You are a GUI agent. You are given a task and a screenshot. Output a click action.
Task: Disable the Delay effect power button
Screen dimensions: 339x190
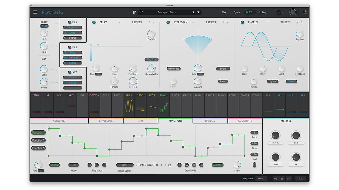click(94, 22)
